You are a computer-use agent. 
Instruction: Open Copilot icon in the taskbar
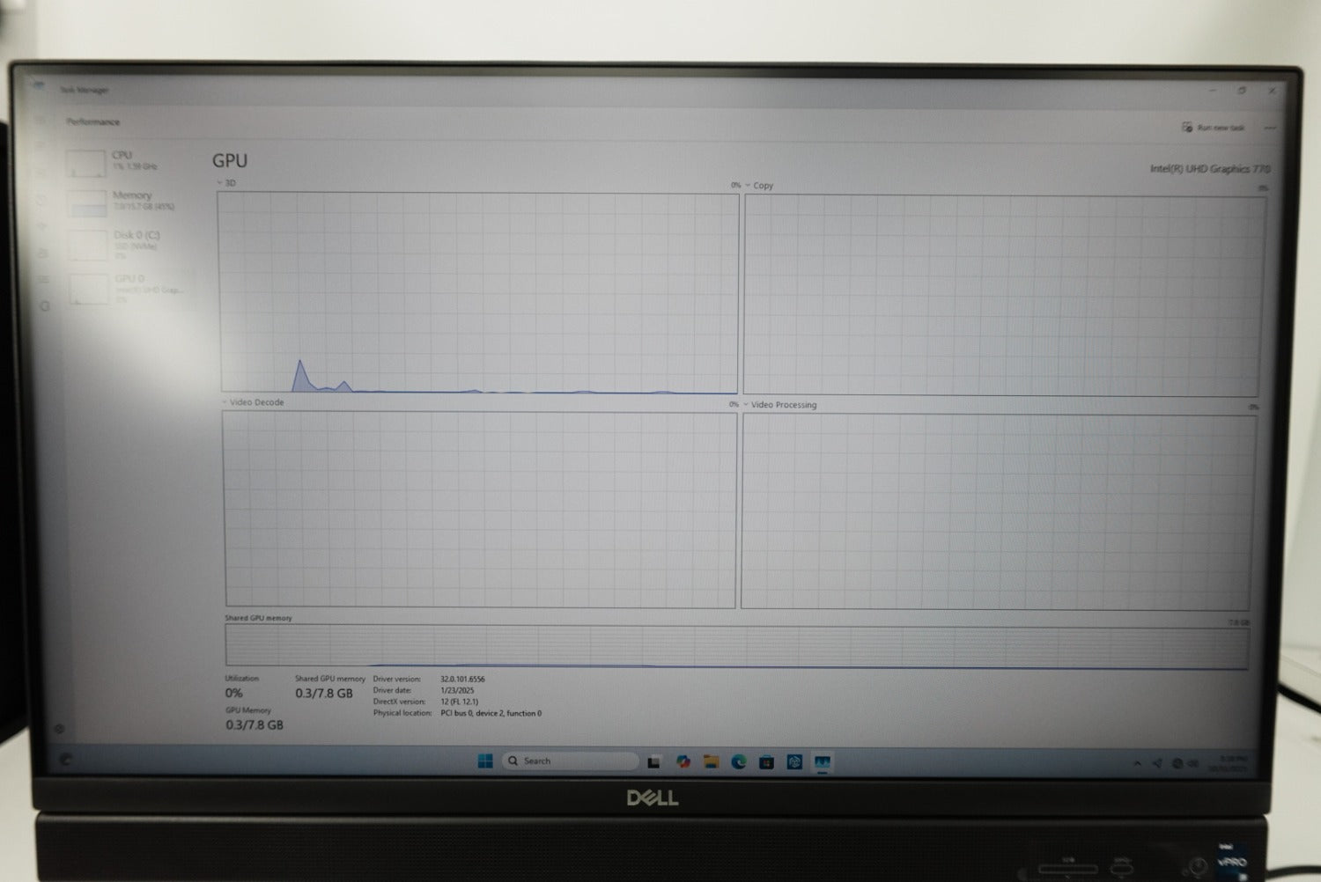pyautogui.click(x=683, y=762)
